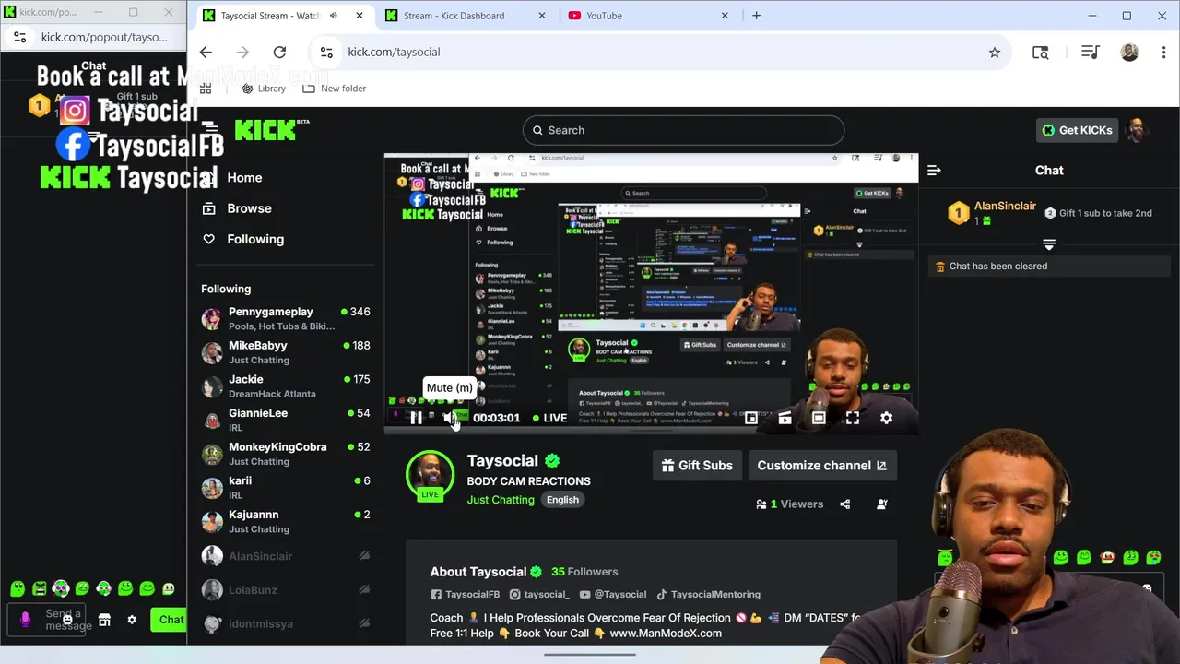Click the user-plus icon beside share
This screenshot has height=664, width=1180.
(882, 504)
